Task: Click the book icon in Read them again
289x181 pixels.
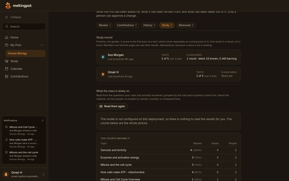Action: [x=101, y=106]
